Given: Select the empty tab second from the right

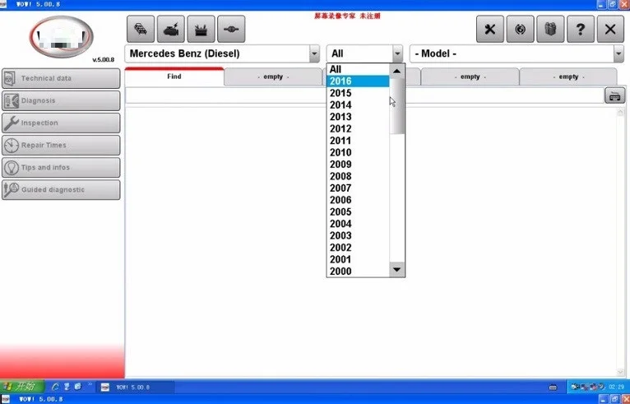Looking at the screenshot, I should (x=470, y=77).
